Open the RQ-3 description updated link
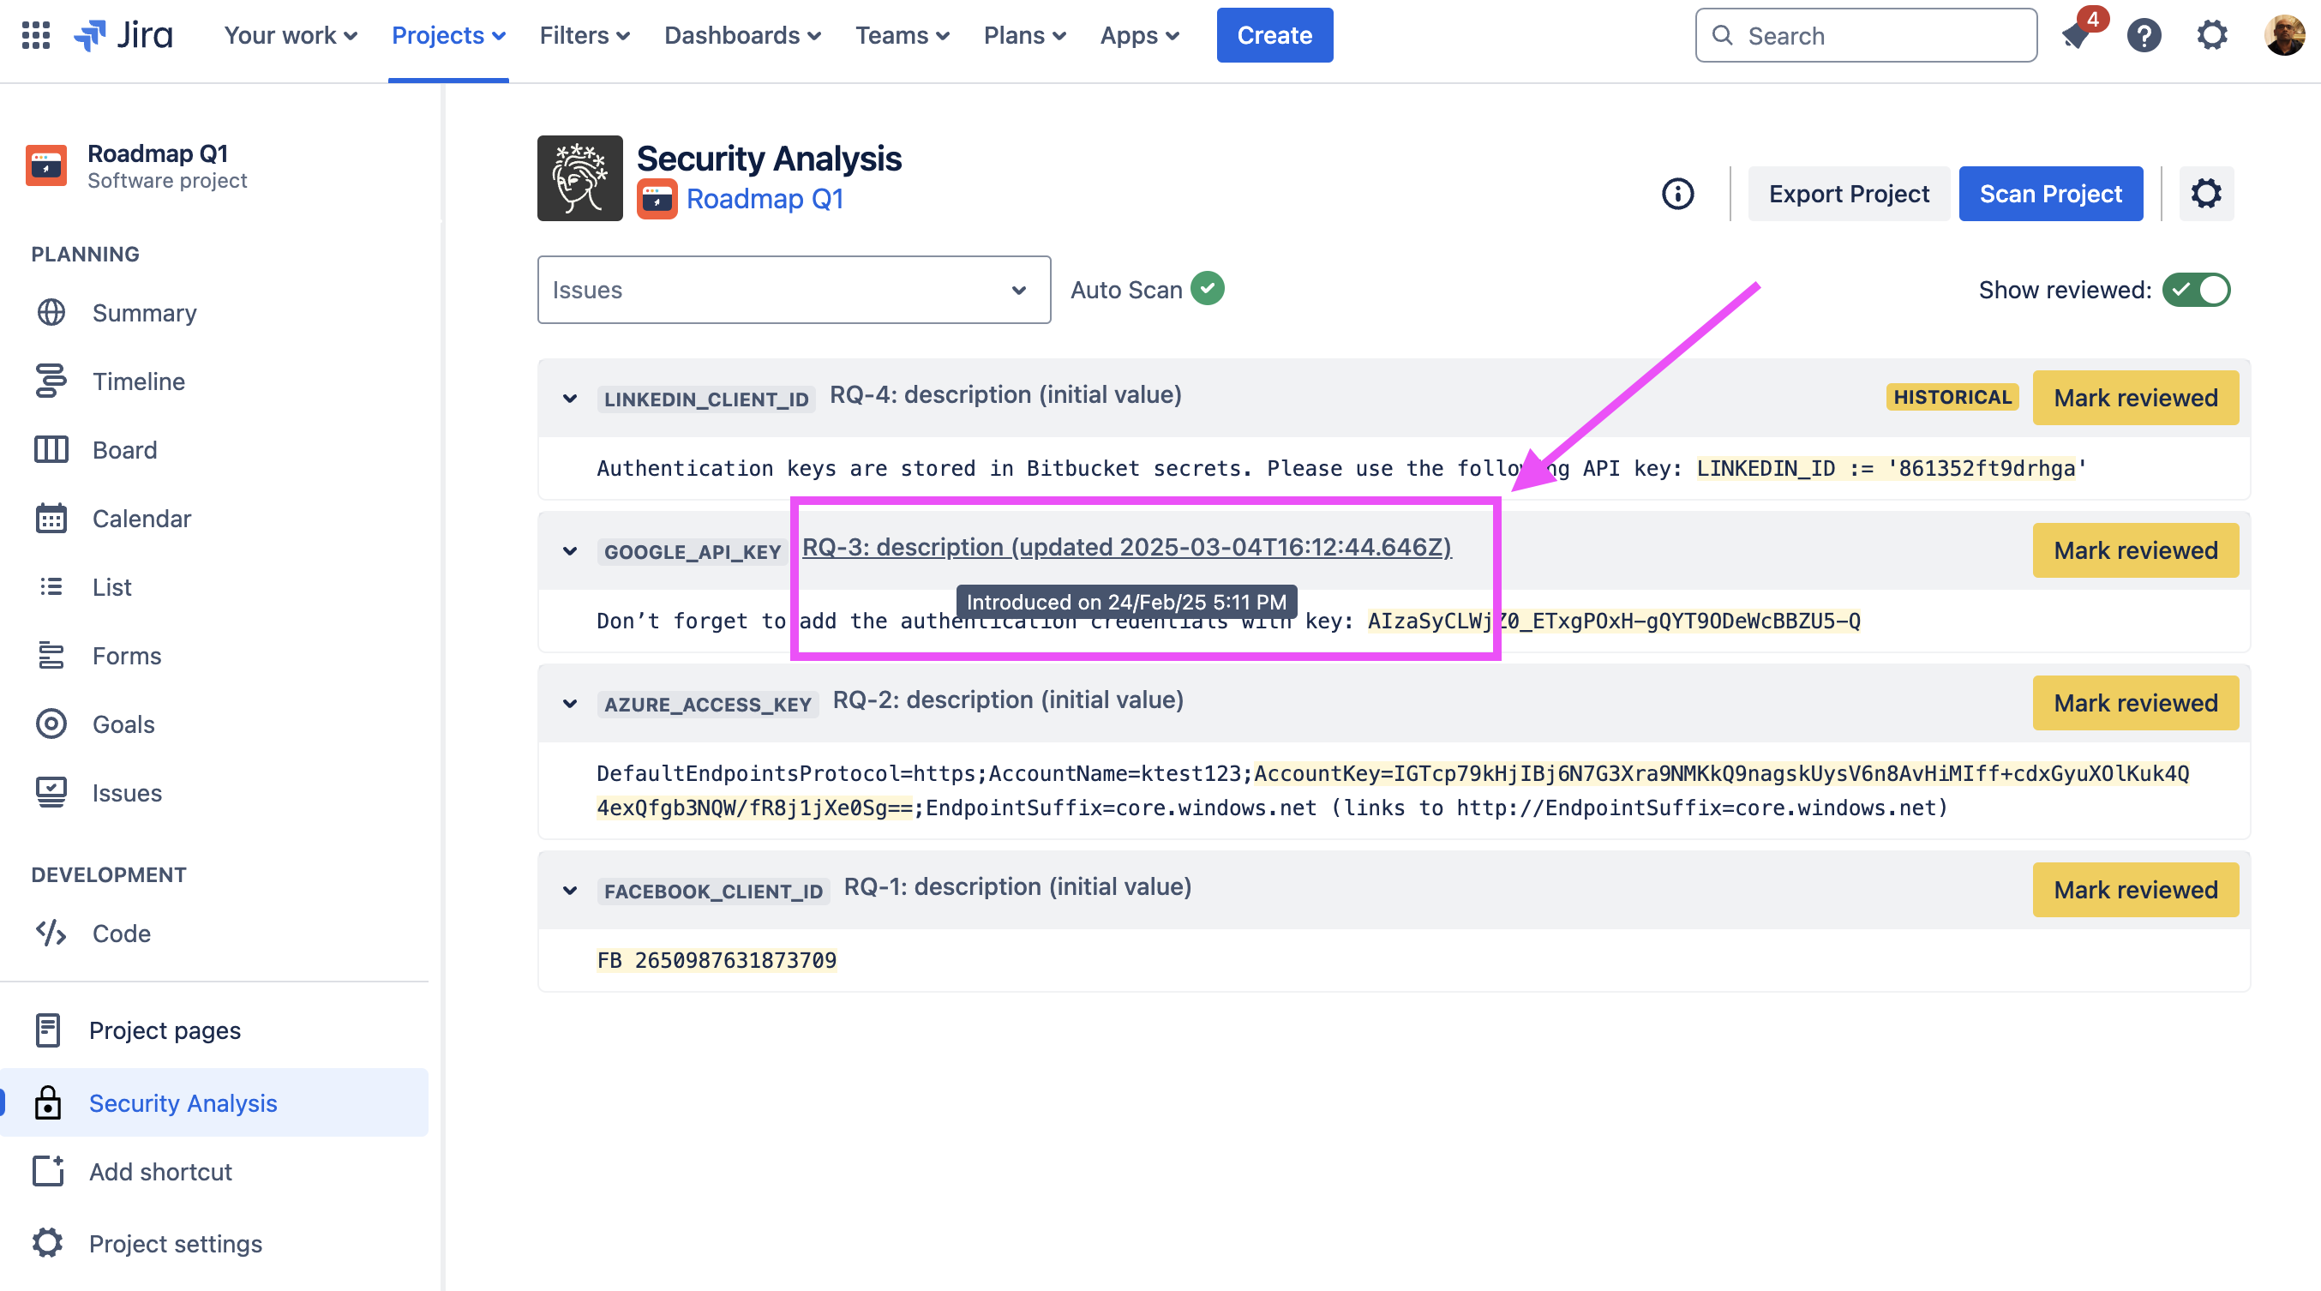The width and height of the screenshot is (2321, 1291). [1126, 547]
